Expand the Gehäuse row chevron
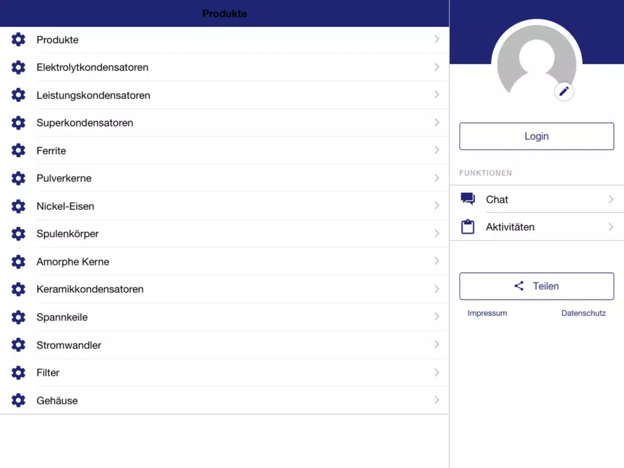 point(437,400)
